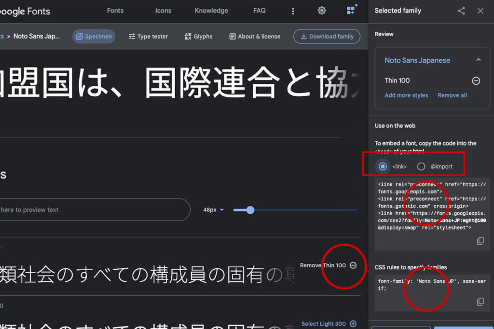Select the <link> radio option
The height and width of the screenshot is (329, 494).
[x=383, y=166]
